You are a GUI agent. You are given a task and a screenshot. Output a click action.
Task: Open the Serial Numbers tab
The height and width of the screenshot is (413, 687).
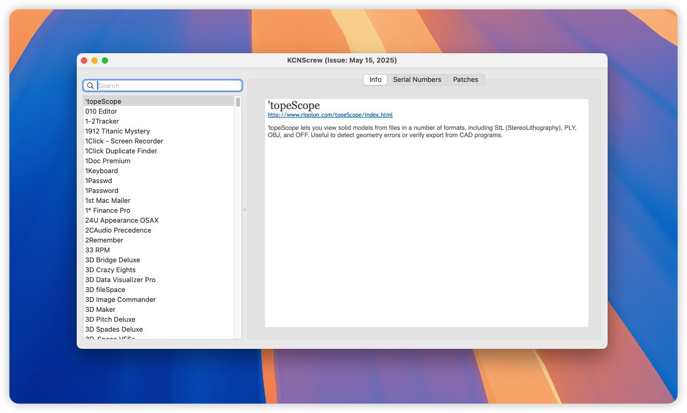pos(417,80)
